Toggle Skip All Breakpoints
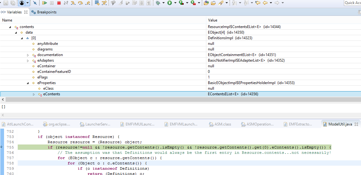This screenshot has width=361, height=175. (x=35, y=3)
